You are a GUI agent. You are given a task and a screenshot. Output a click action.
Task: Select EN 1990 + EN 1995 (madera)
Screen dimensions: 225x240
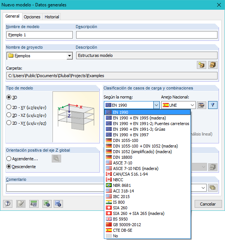point(147,118)
